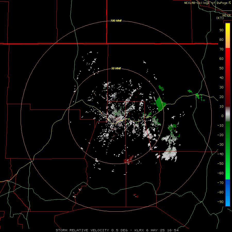Click the yellow top segment of the colorbar

tap(228, 36)
